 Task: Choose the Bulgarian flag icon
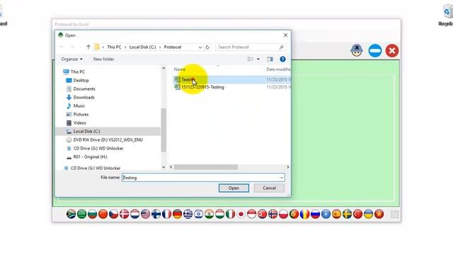click(93, 214)
